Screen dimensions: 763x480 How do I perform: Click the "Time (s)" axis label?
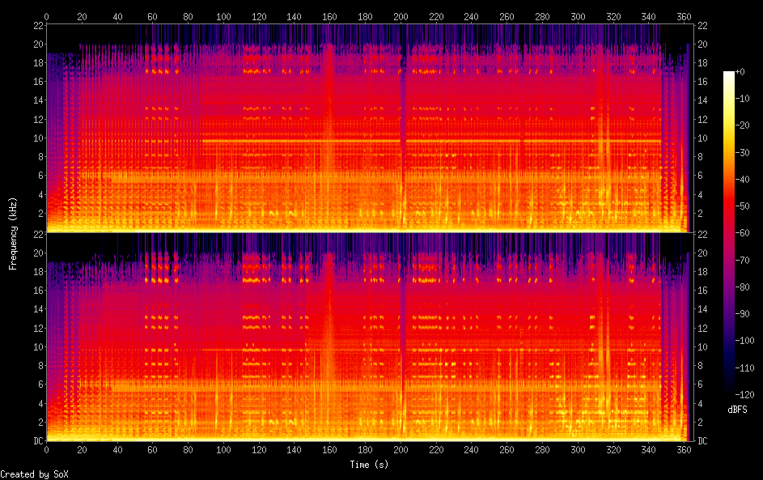[369, 465]
